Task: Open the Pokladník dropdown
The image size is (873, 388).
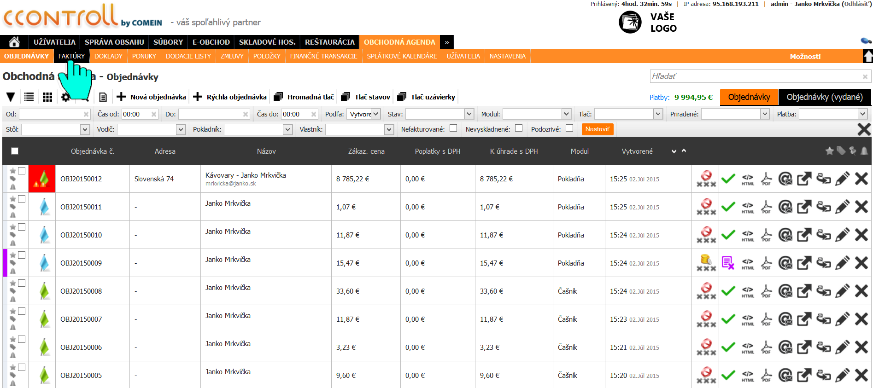Action: tap(258, 130)
